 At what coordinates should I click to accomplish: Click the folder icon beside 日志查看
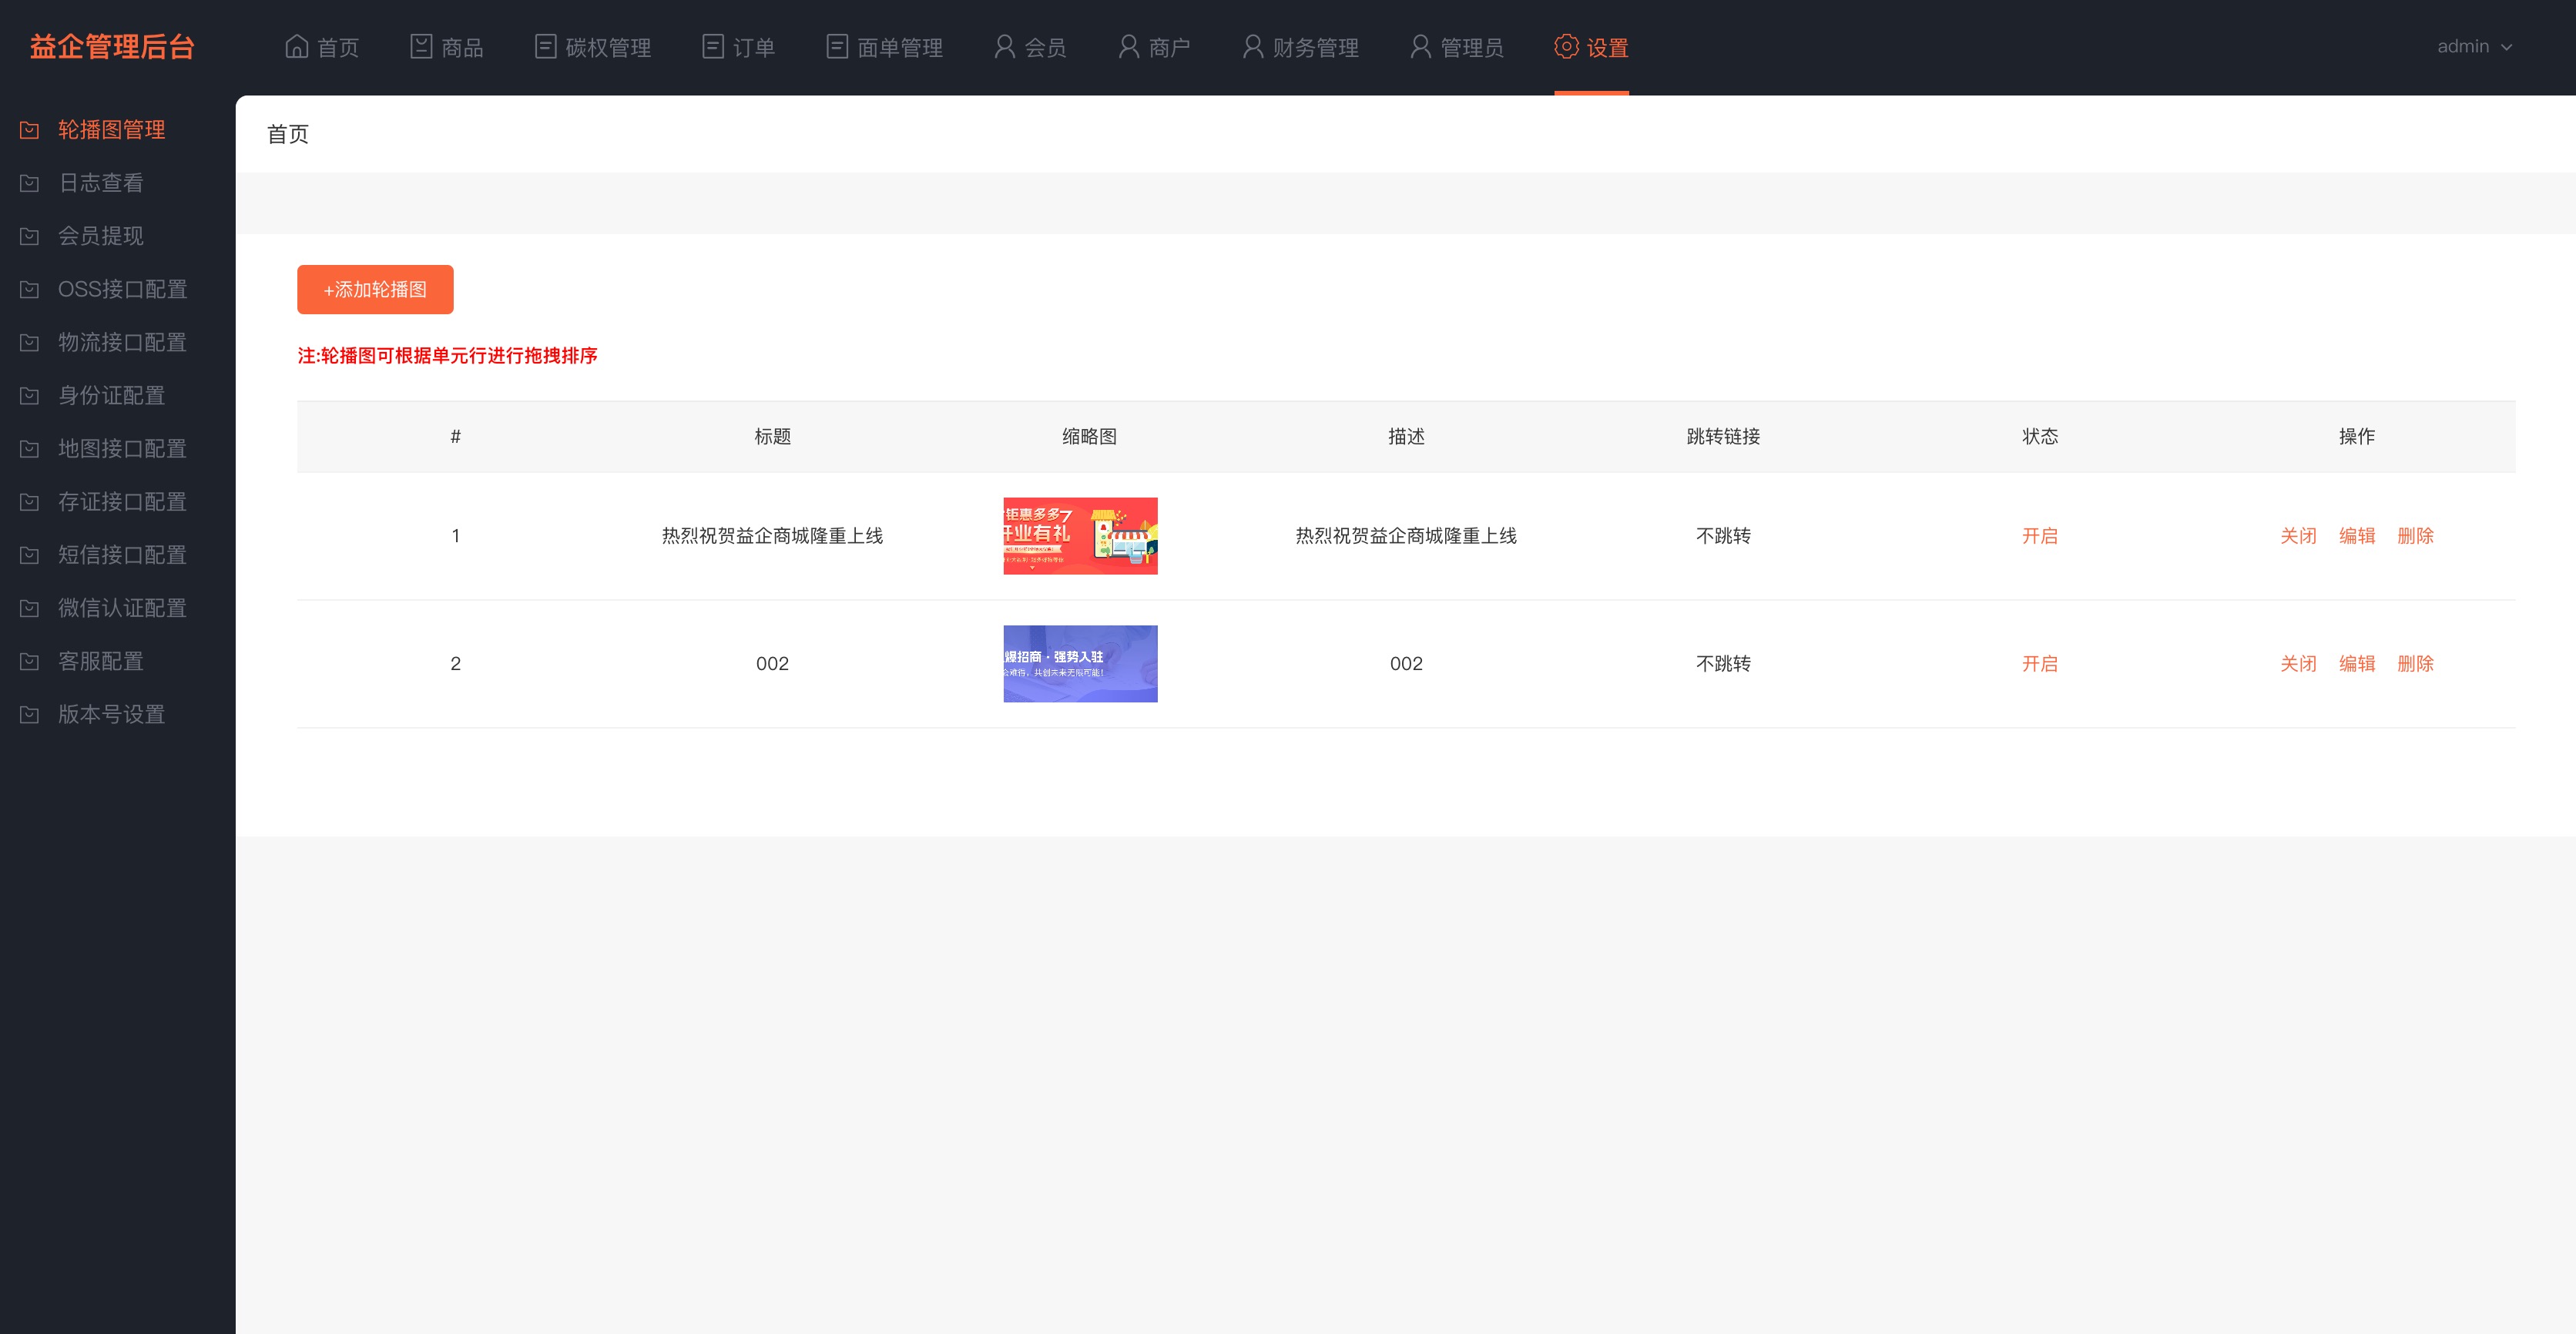pyautogui.click(x=30, y=183)
